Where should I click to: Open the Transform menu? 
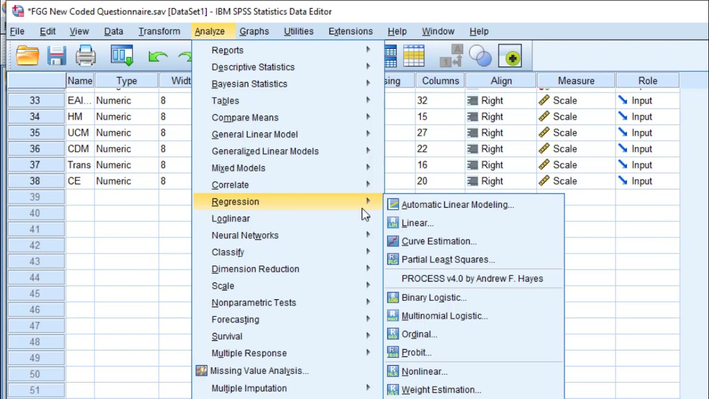[160, 31]
